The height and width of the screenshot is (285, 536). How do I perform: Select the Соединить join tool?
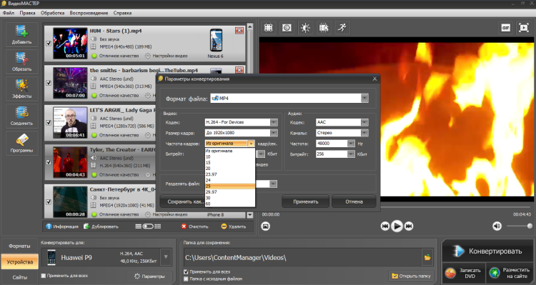(x=21, y=116)
